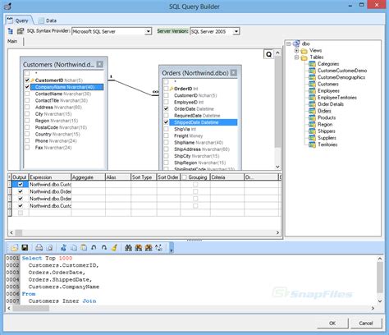Open file icon in SQL editor toolbar
This screenshot has height=335, width=389.
14,248
